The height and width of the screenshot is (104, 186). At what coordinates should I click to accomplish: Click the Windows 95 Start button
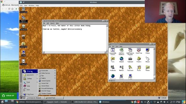23,98
